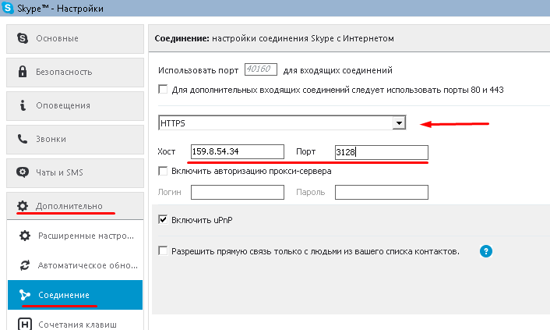
Task: Click the Хост field with 159.8.54.34
Action: tap(238, 152)
